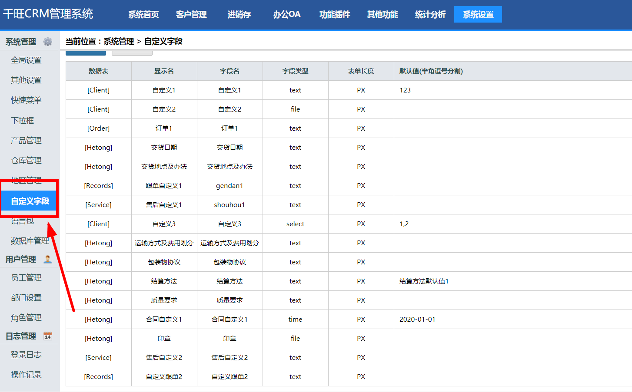Open 下拉框 sidebar item

coord(23,121)
